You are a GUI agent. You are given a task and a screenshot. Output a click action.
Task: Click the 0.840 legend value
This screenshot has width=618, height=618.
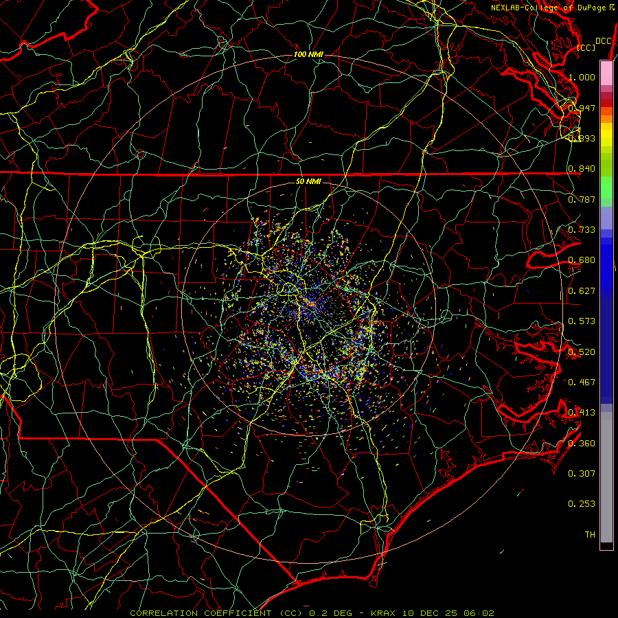(x=582, y=169)
